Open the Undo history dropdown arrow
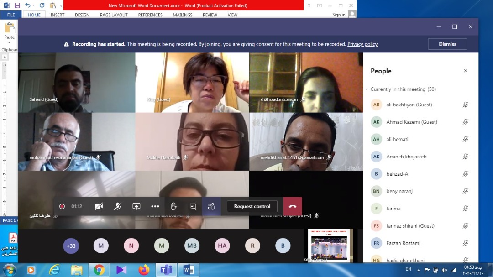This screenshot has width=493, height=277. point(33,5)
